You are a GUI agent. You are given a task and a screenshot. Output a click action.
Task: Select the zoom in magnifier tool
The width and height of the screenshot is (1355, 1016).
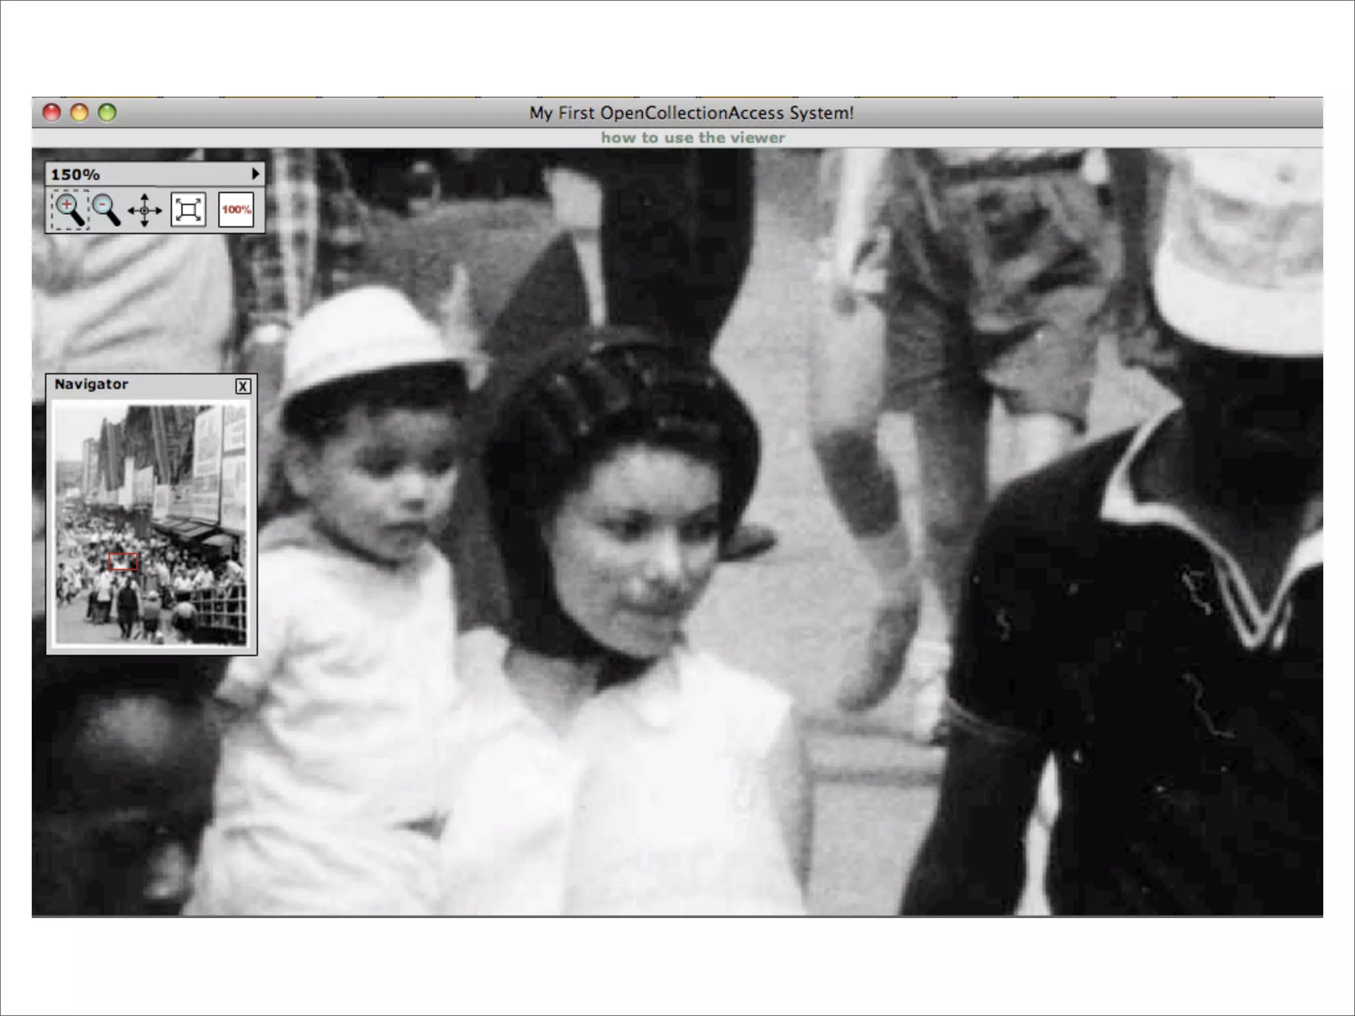[x=69, y=210]
